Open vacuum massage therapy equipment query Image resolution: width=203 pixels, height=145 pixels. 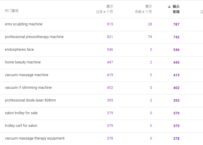pyautogui.click(x=35, y=138)
